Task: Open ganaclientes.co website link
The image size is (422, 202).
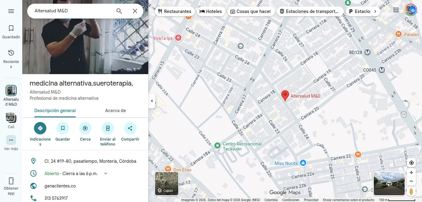Action: (60, 186)
